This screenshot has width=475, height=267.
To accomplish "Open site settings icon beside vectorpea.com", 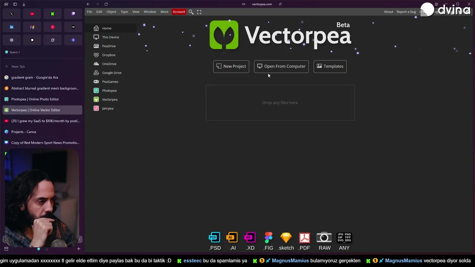I will click(280, 4).
